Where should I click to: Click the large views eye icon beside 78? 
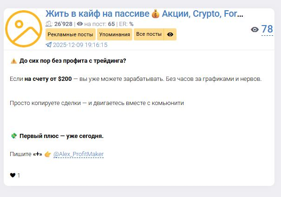(x=255, y=30)
